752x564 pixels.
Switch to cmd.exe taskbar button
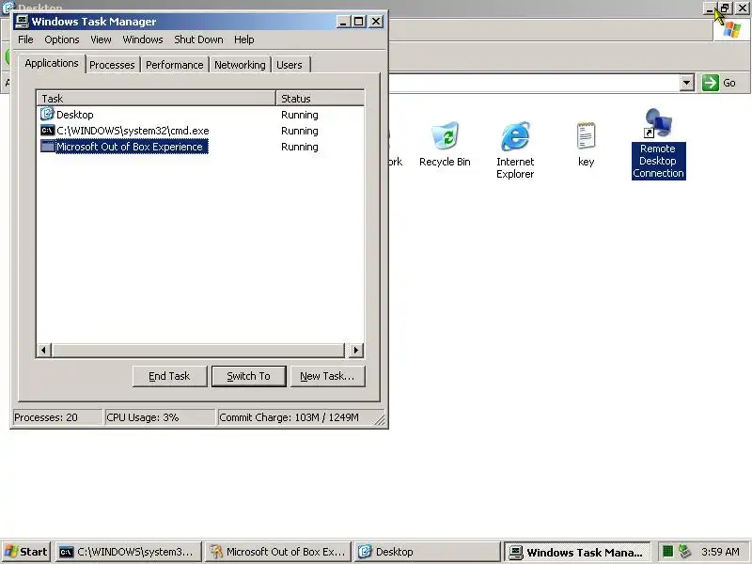[x=128, y=552]
